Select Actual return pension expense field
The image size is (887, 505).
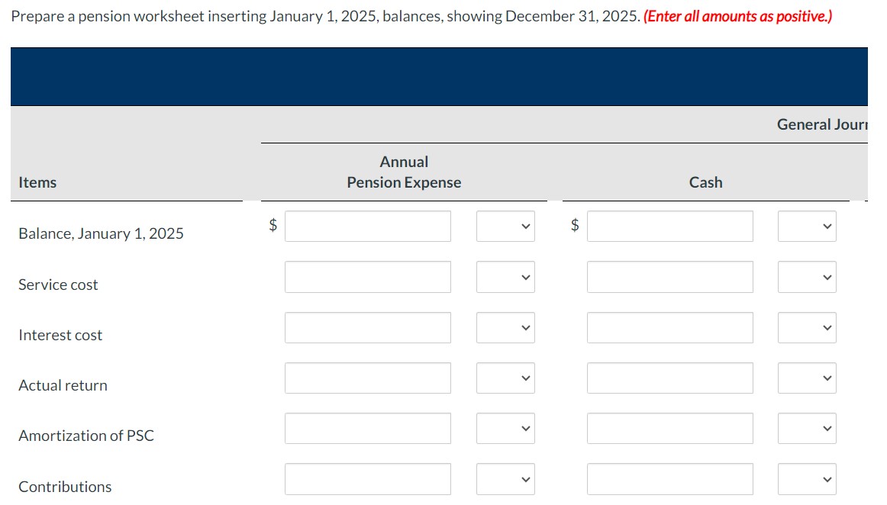tap(367, 378)
